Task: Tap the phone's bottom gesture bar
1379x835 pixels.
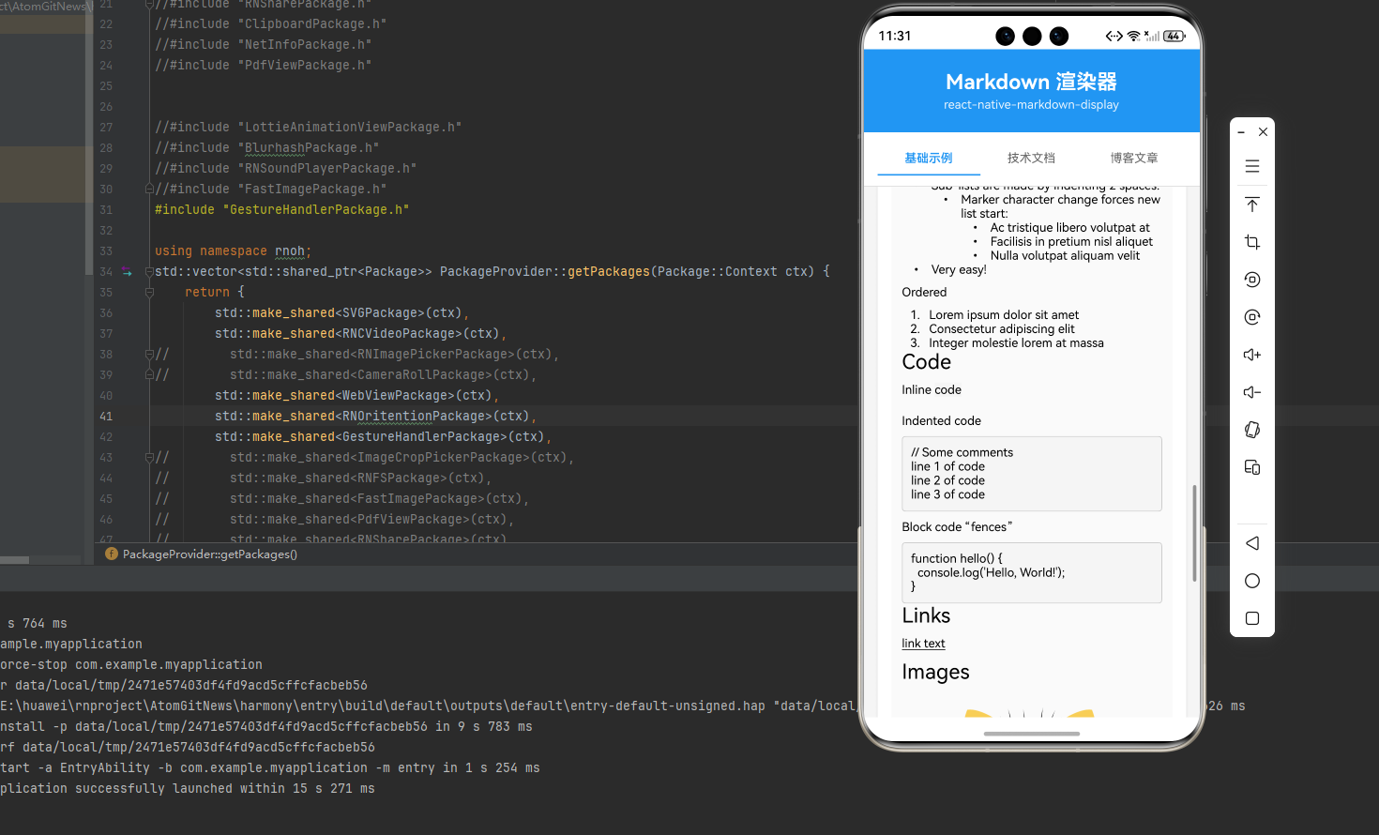Action: (x=1032, y=734)
